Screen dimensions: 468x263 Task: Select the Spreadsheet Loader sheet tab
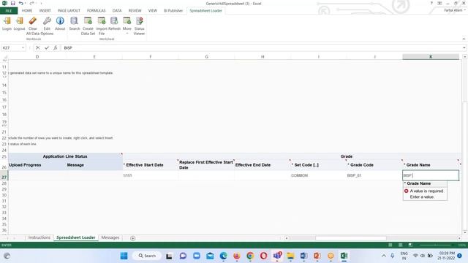tap(76, 237)
